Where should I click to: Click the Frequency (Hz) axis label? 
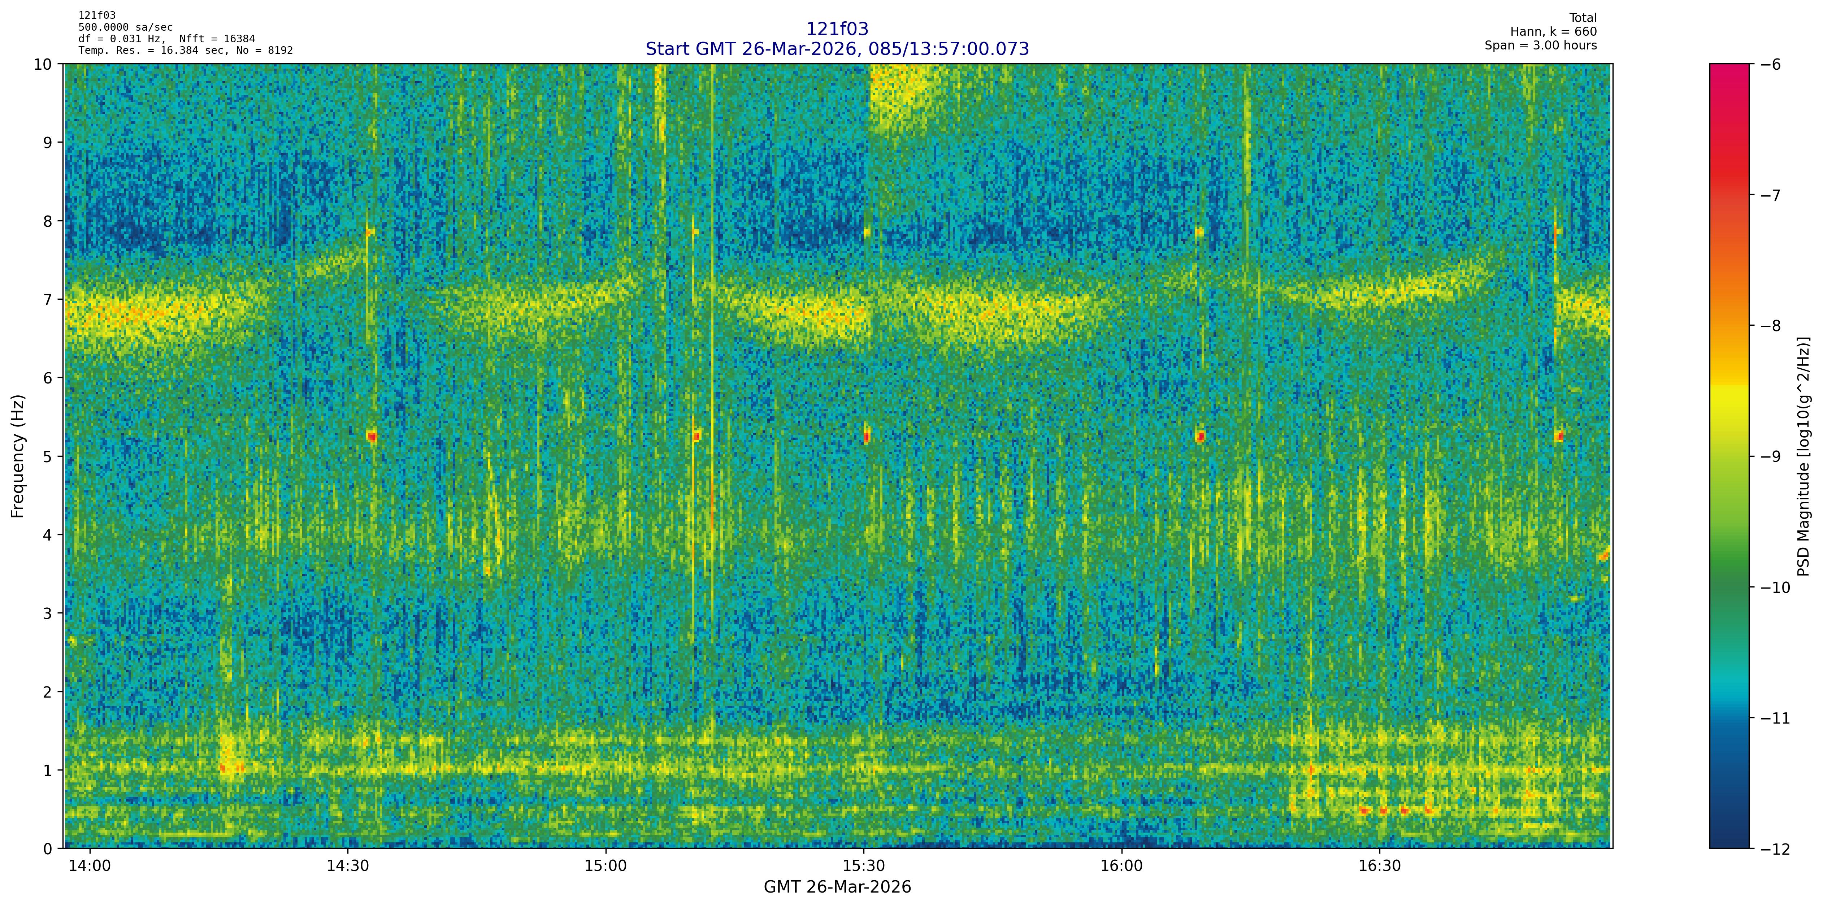click(18, 456)
